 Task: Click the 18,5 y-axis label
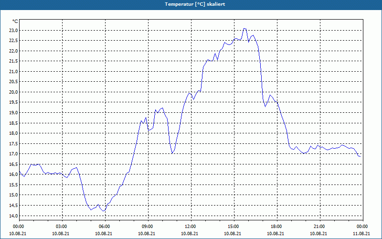(x=13, y=123)
